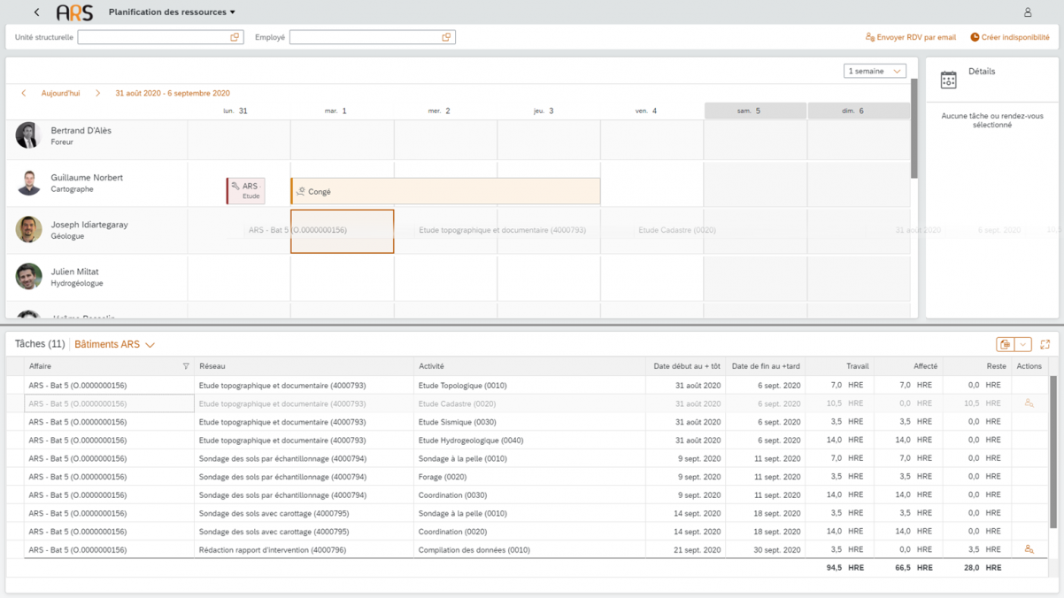The width and height of the screenshot is (1064, 598).
Task: Click filter icon in Affaire column
Action: (x=186, y=366)
